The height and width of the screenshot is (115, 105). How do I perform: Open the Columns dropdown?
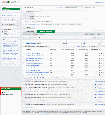100,34
